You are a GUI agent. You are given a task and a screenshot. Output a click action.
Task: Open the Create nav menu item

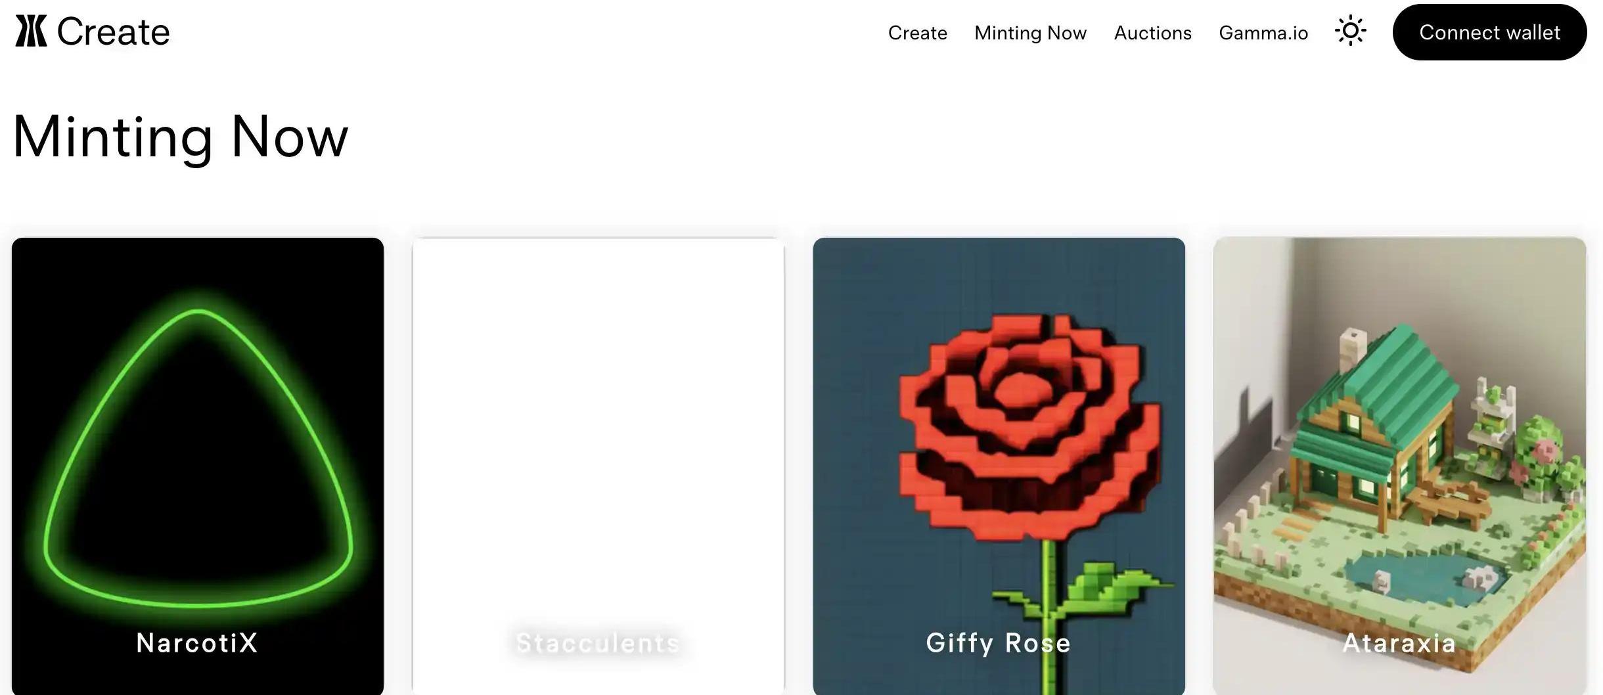(x=917, y=33)
